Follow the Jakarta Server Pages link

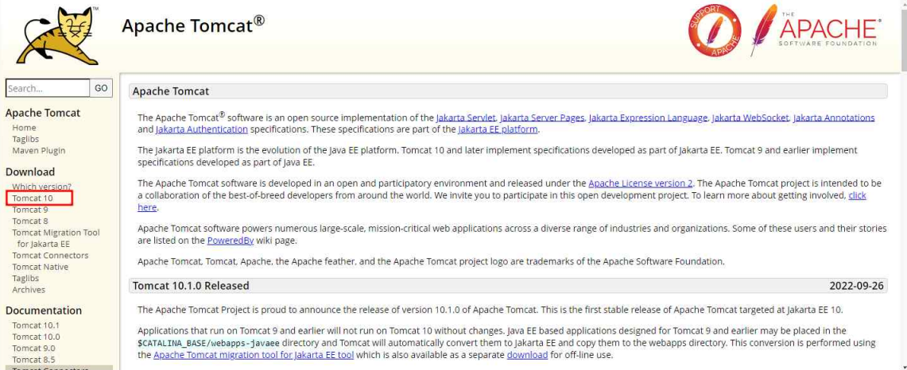coord(542,118)
